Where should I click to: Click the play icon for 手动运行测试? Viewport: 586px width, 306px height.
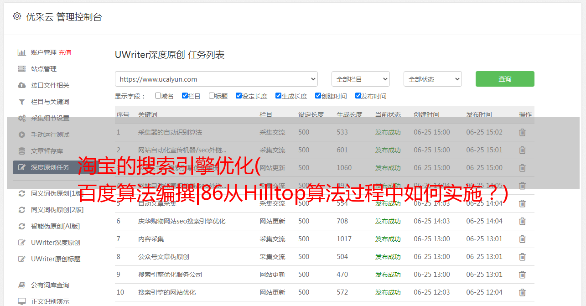(x=21, y=135)
